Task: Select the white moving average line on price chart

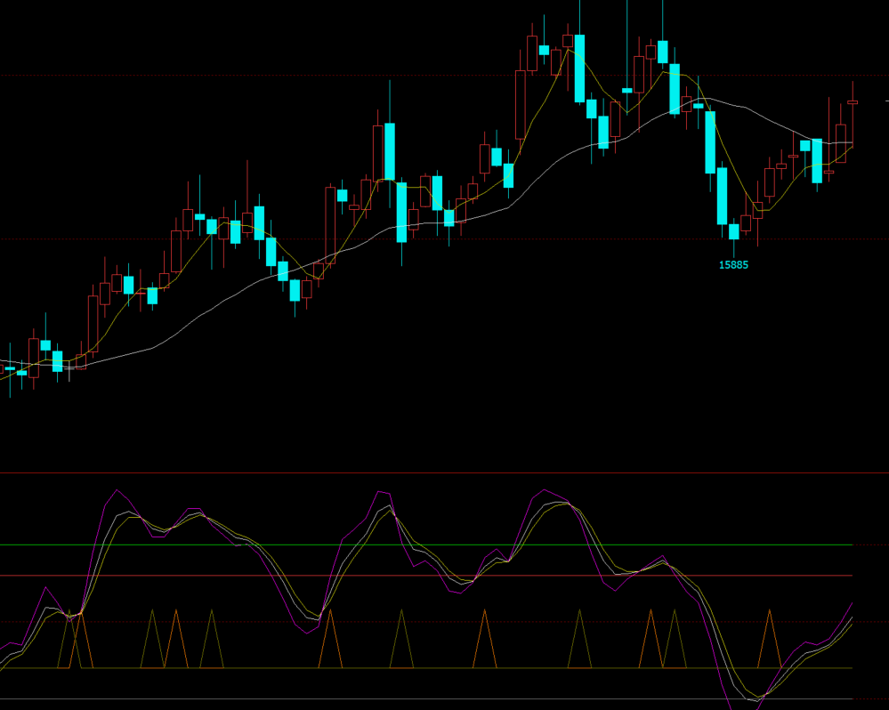Action: 222,301
